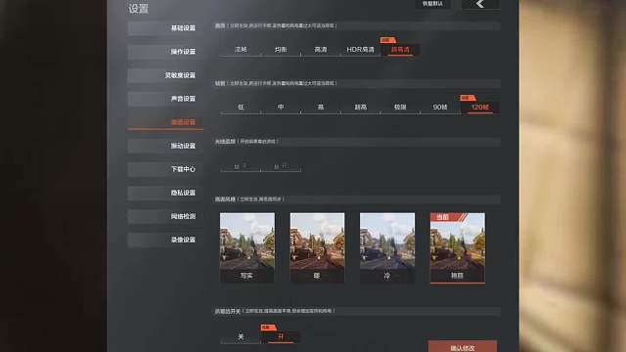Turn anti-aliasing on with 开
The image size is (626, 352).
click(281, 336)
